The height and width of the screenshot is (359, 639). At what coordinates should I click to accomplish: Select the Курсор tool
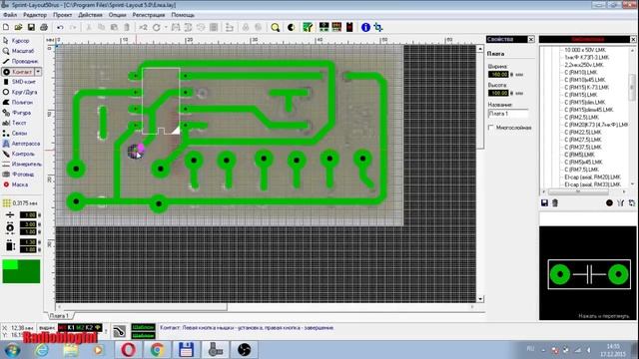tap(16, 41)
